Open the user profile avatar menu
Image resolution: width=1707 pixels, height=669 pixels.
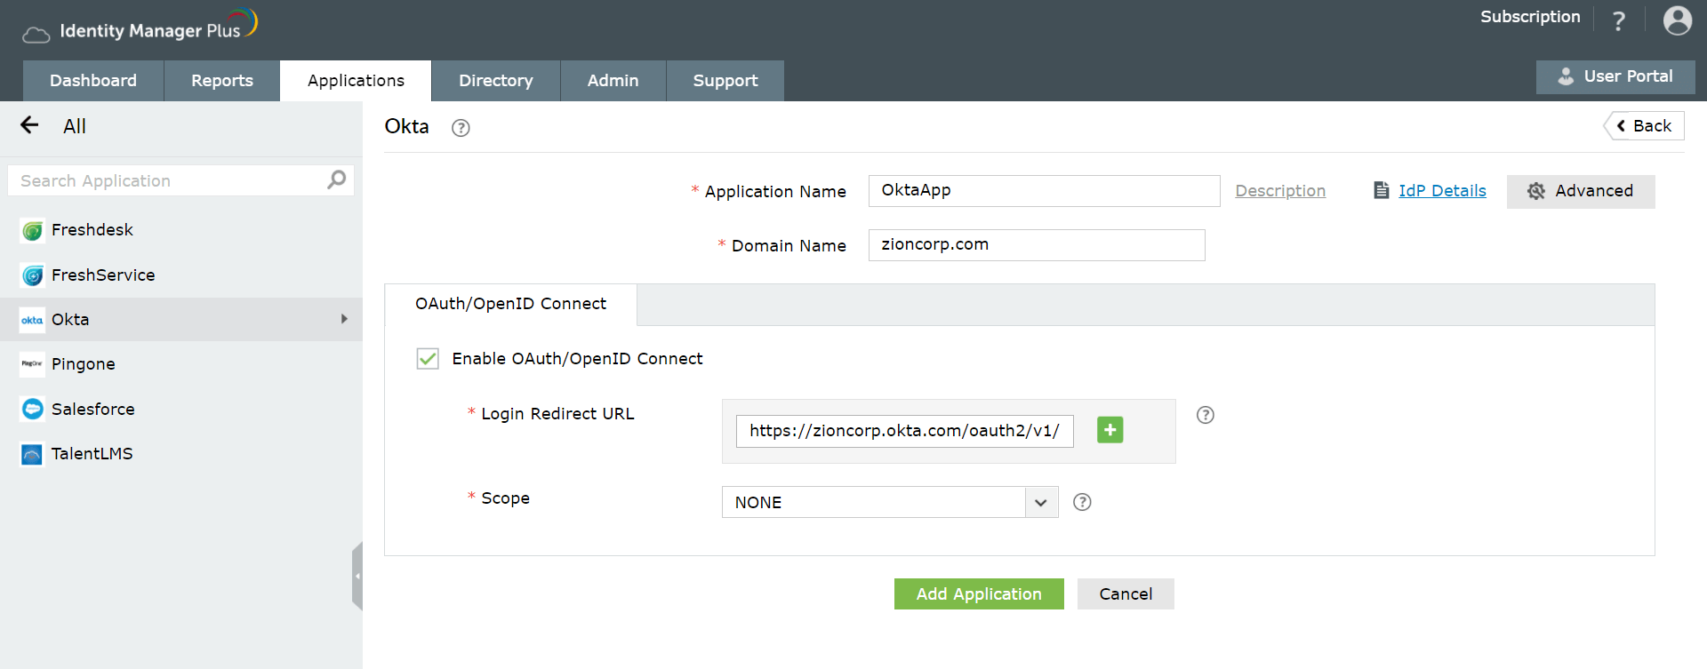click(x=1677, y=20)
